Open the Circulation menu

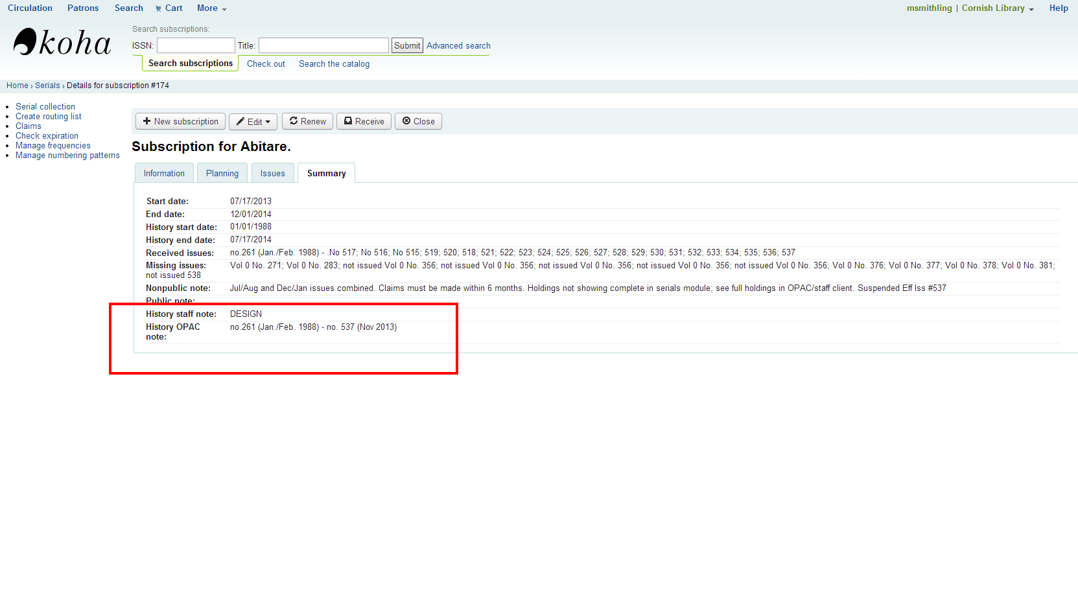tap(30, 8)
